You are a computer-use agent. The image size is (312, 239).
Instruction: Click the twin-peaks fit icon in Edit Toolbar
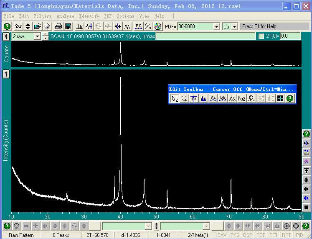tap(232, 98)
